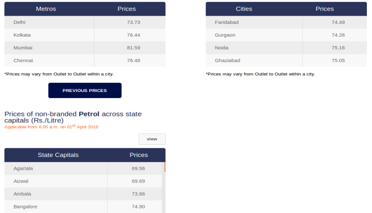Click the State Capitals column header

pos(58,155)
